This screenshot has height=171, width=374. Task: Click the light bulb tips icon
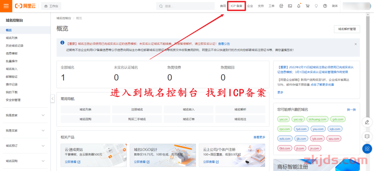pyautogui.click(x=317, y=6)
